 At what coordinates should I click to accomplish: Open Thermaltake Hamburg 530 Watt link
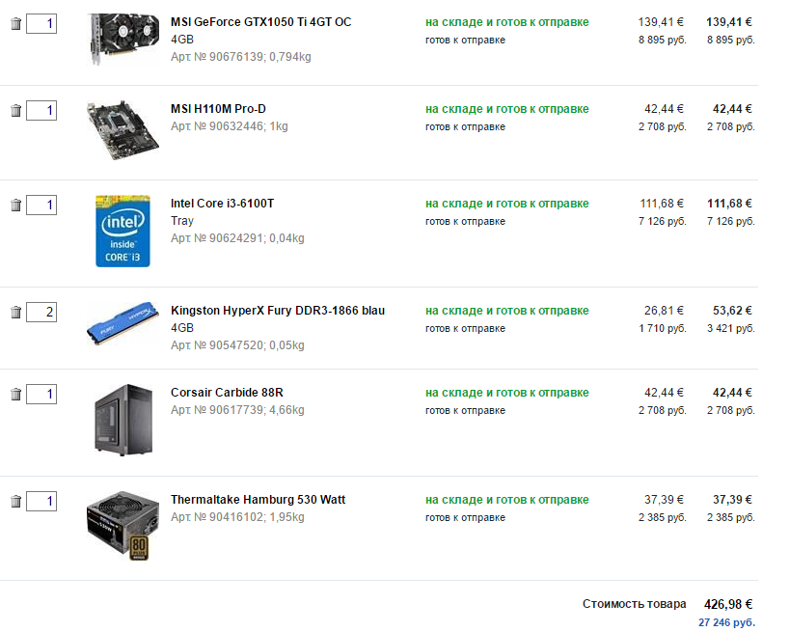[x=258, y=500]
